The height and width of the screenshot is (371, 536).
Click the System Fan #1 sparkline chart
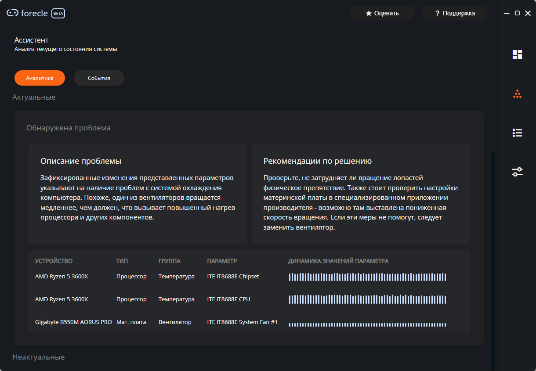pos(367,324)
